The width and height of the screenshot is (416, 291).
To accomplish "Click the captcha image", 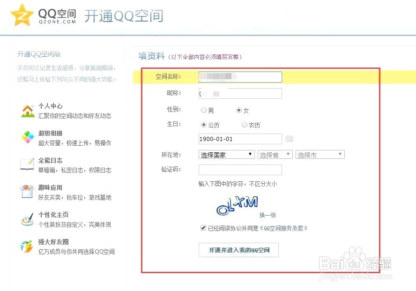I will tap(237, 205).
